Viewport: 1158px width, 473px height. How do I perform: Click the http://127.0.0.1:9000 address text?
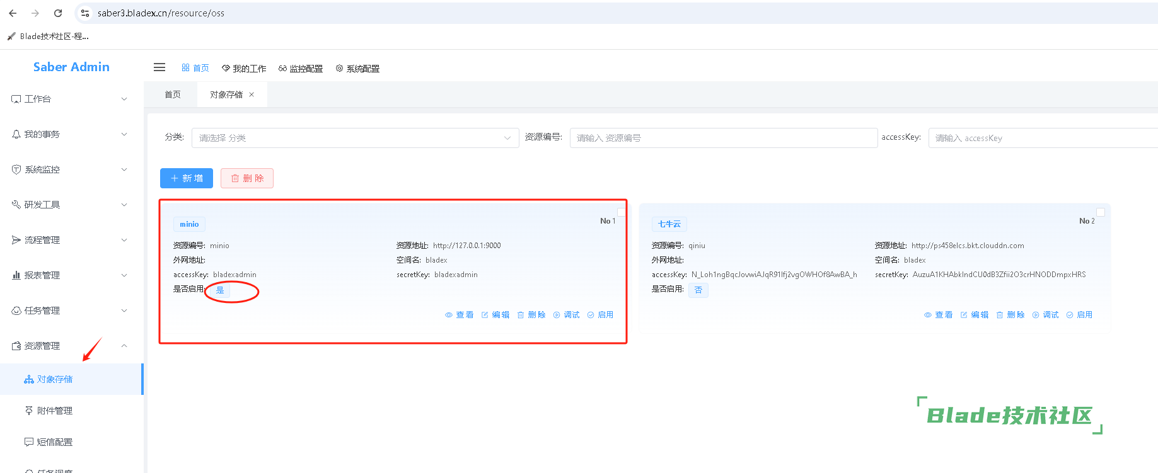(x=467, y=246)
